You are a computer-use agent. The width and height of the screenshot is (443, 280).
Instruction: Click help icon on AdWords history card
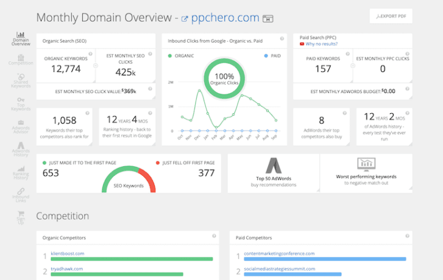[x=407, y=113]
